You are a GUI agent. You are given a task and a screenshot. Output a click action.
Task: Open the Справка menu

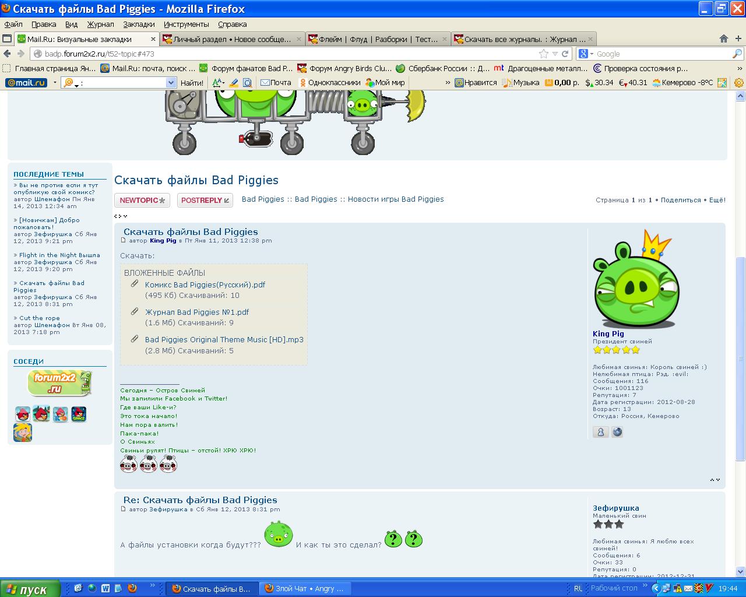(x=232, y=24)
